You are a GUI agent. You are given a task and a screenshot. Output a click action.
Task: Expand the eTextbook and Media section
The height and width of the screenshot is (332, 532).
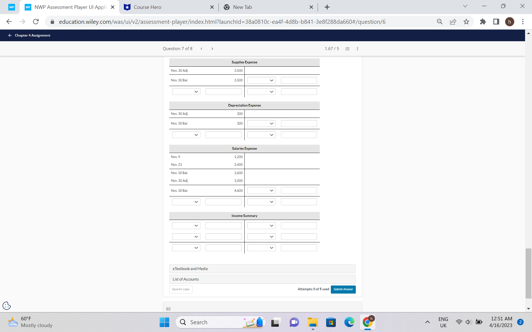point(262,269)
